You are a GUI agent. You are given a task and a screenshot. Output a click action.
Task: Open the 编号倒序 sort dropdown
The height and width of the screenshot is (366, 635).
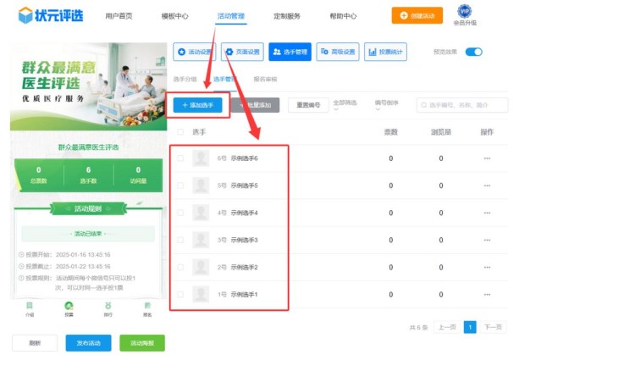click(x=388, y=104)
